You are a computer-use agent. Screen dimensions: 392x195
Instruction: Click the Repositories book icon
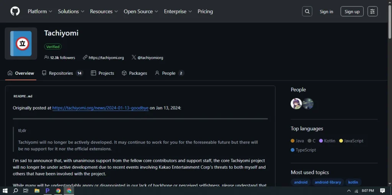pos(44,73)
